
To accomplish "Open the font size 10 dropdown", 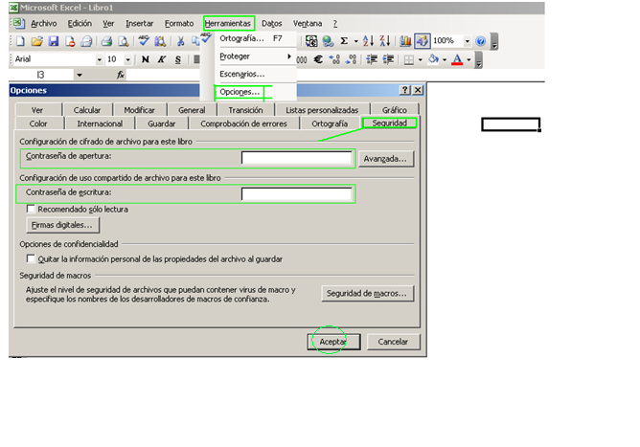I will 127,60.
